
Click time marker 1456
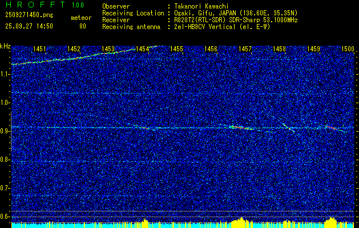coord(211,48)
